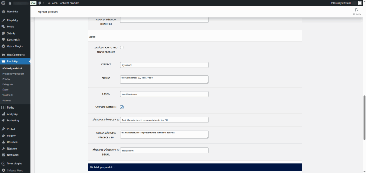Click the Marketing megaphone icon

click(x=3, y=121)
